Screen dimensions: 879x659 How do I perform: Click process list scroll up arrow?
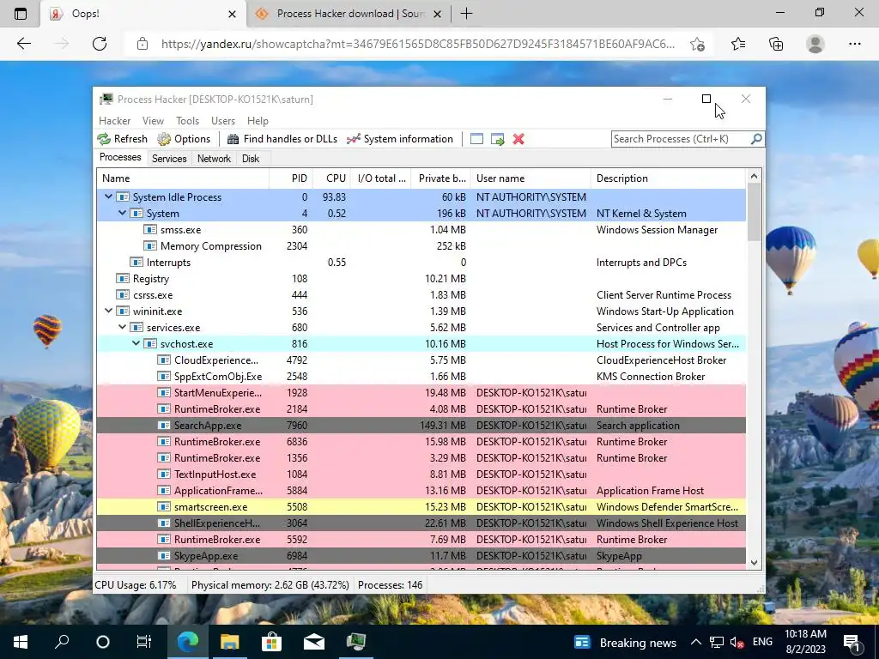[754, 176]
